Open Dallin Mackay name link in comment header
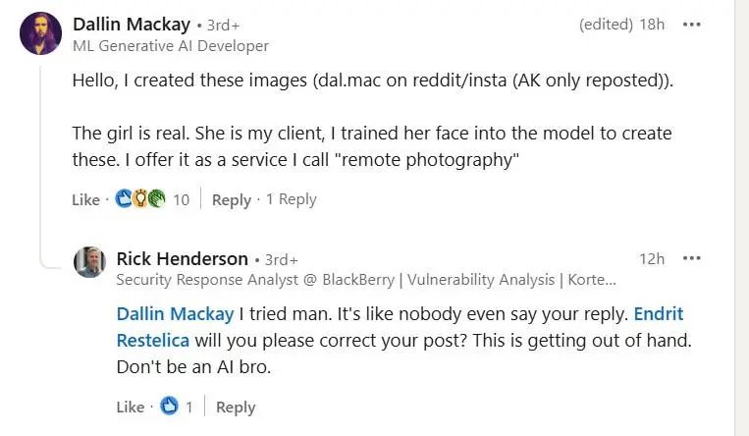 pos(132,25)
